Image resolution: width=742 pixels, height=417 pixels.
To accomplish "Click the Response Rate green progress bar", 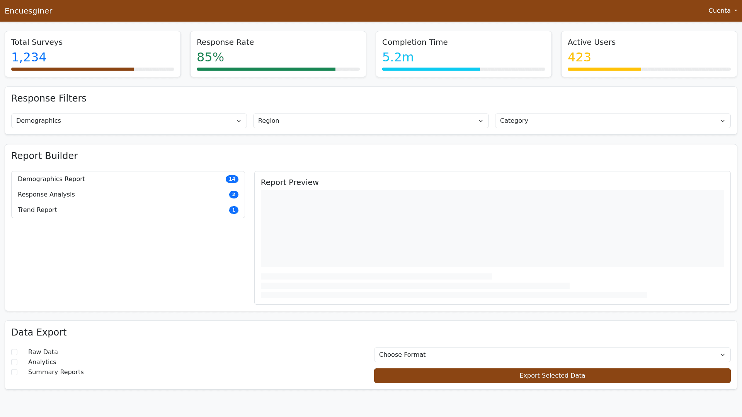I will [266, 69].
